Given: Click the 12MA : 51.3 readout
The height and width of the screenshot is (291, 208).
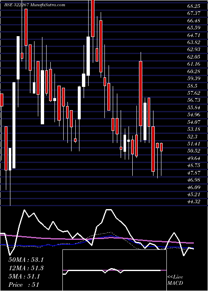Looking at the screenshot, I should pos(26,268).
